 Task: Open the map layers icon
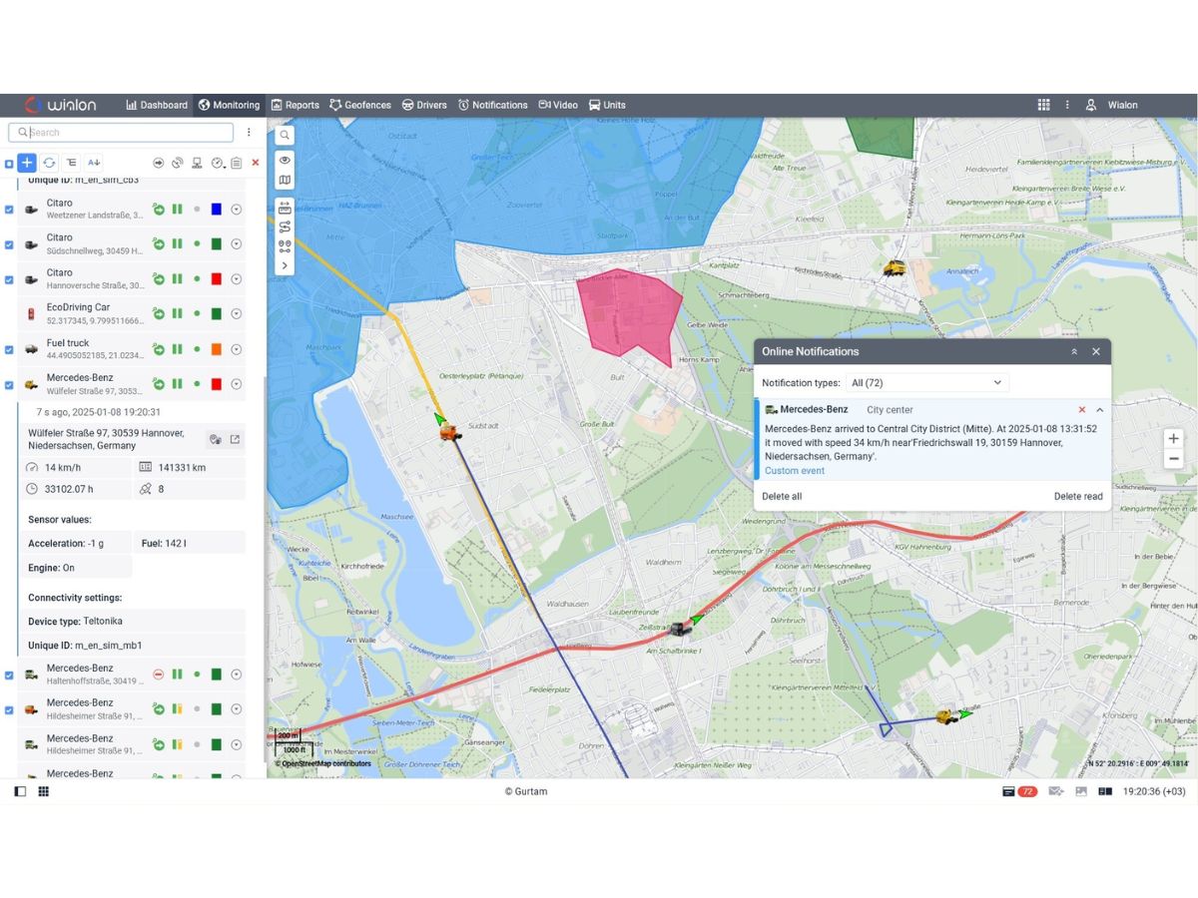(285, 181)
